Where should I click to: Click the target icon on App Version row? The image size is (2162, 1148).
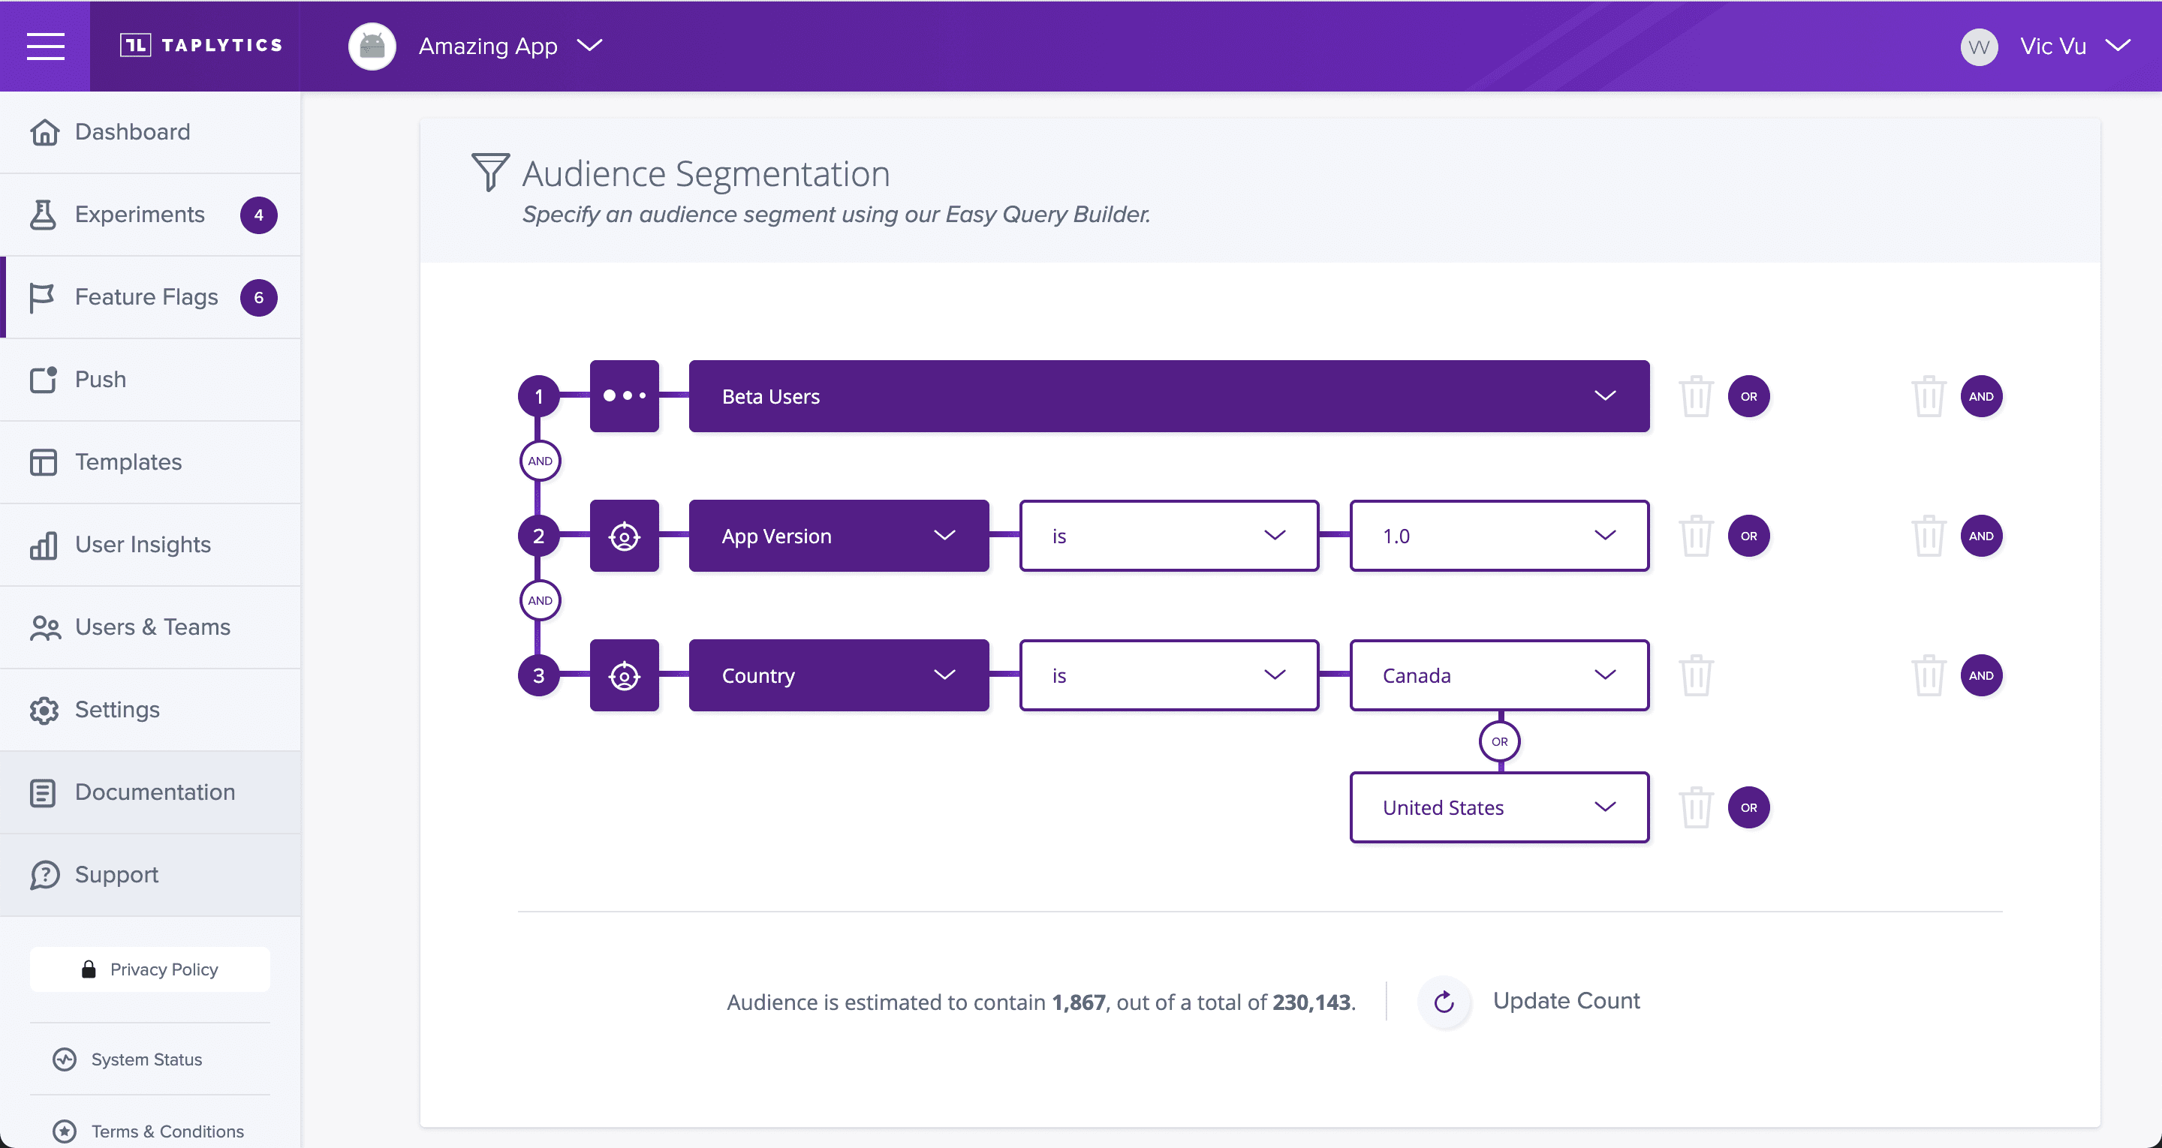point(624,536)
